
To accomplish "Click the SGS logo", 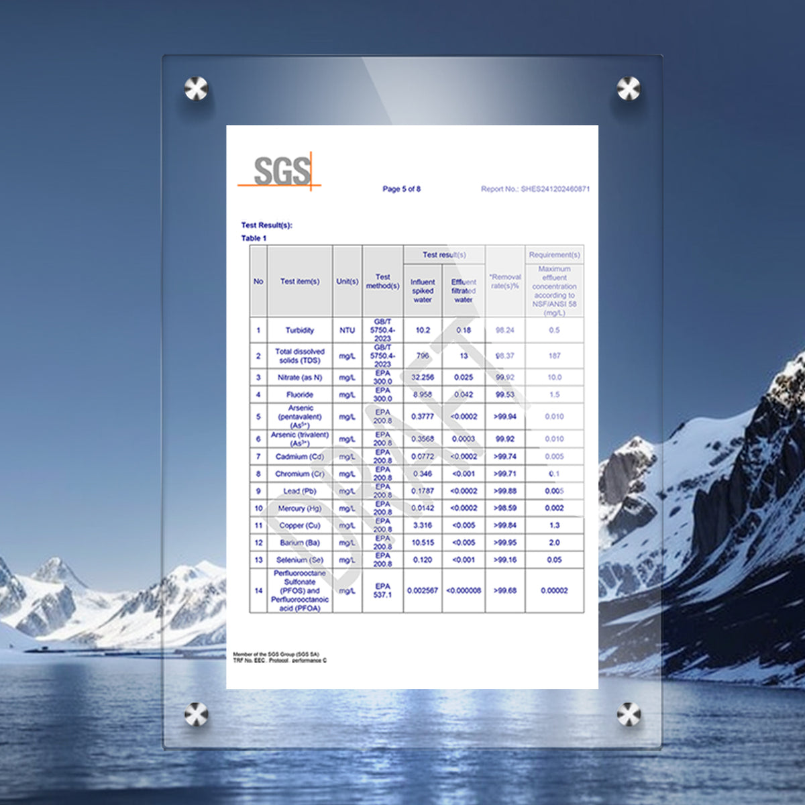I will coord(280,170).
